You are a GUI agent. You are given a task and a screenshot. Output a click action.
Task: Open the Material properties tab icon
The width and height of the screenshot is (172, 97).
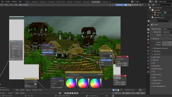click(x=148, y=68)
